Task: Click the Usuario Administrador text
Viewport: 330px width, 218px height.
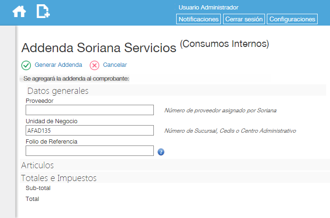Action: (208, 8)
